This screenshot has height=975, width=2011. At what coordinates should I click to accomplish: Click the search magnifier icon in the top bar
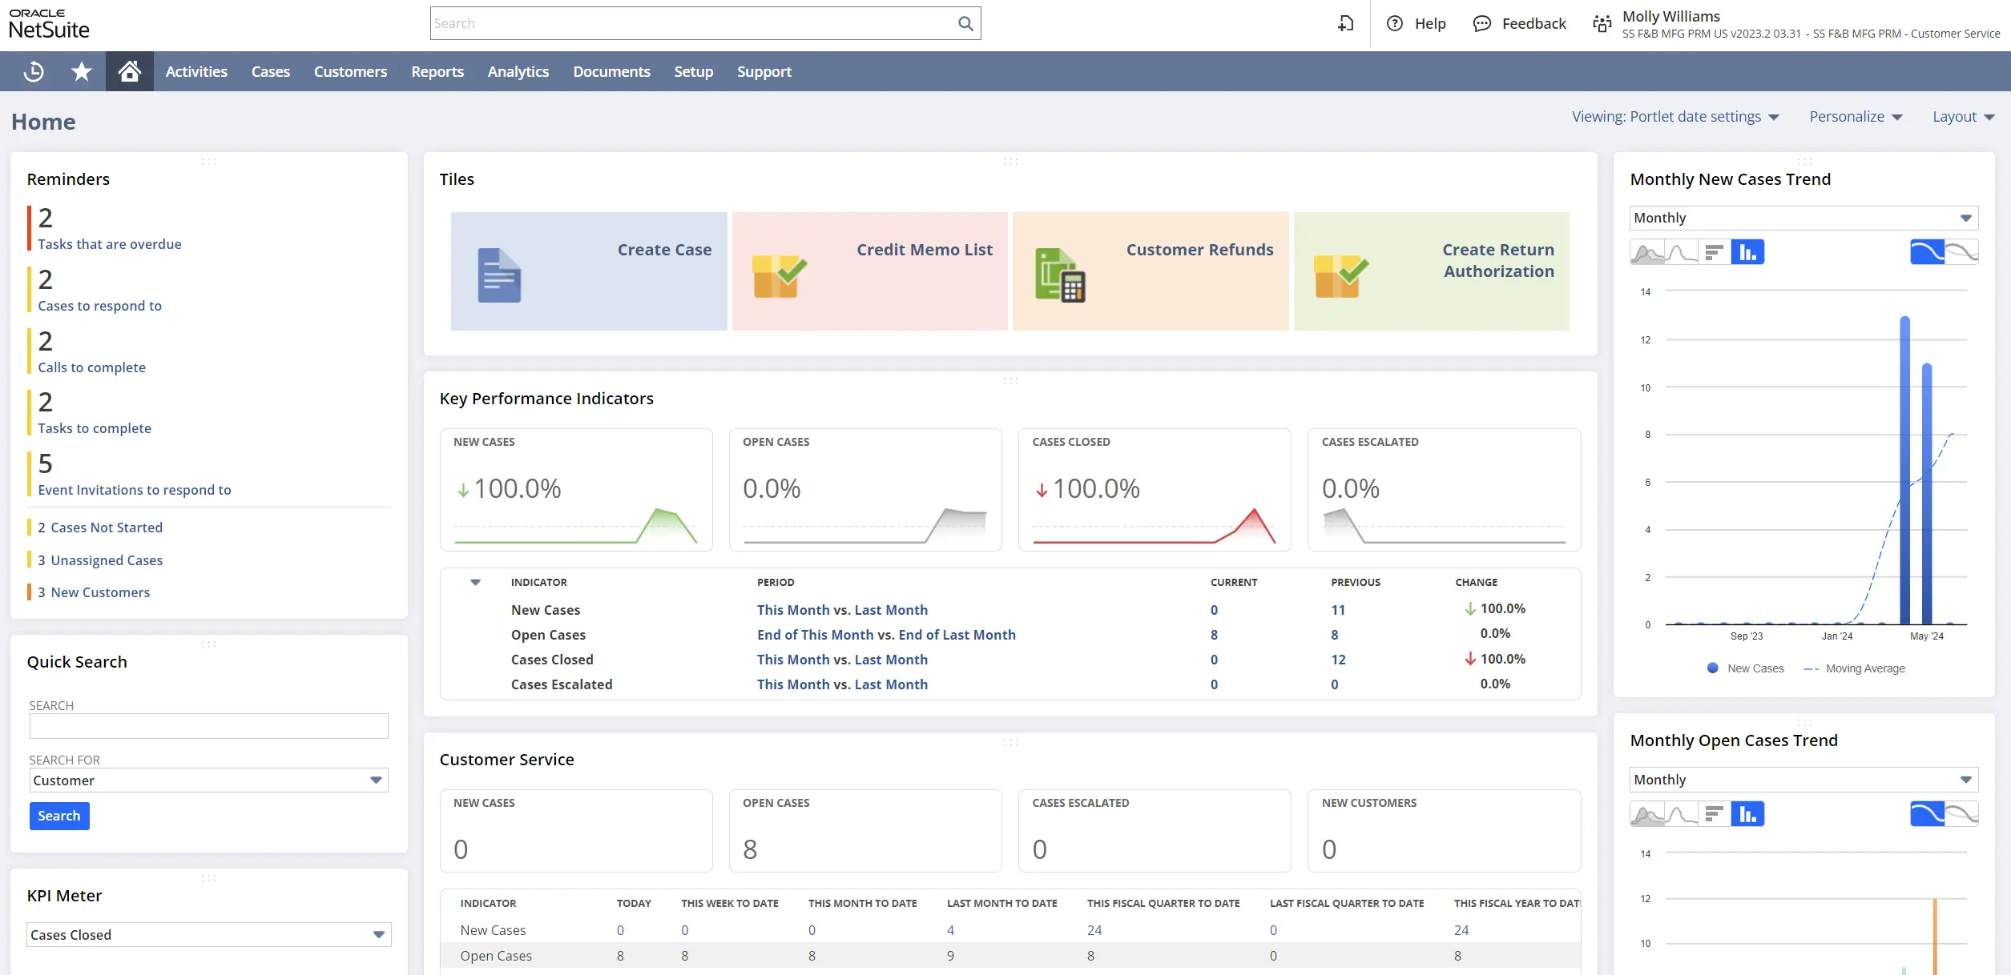965,23
